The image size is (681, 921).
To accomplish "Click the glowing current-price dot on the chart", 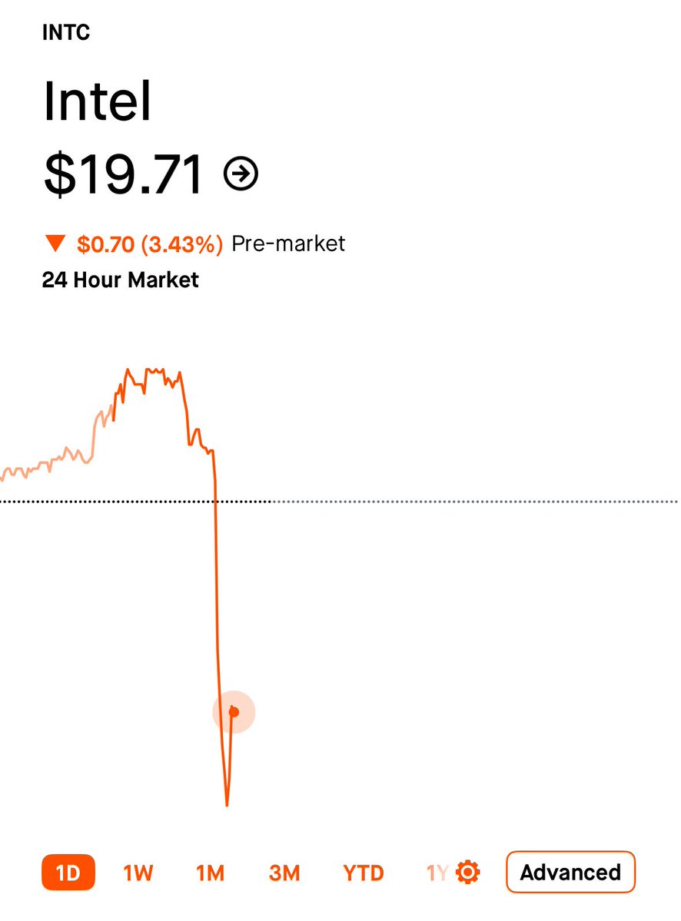I will click(234, 712).
